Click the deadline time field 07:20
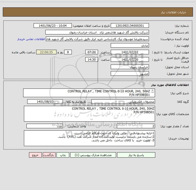196x190 pixels. click(91, 52)
